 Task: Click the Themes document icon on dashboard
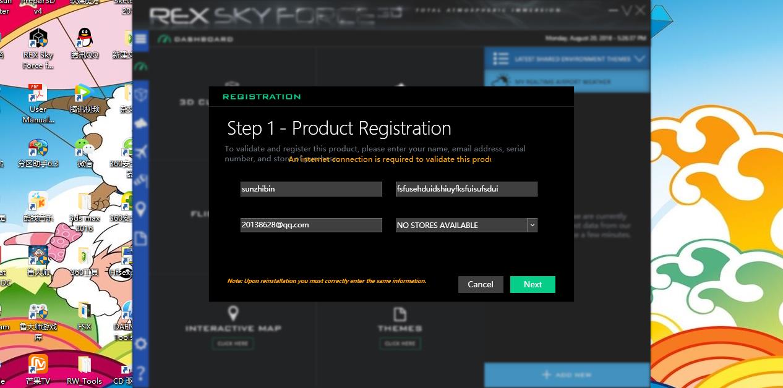[400, 313]
